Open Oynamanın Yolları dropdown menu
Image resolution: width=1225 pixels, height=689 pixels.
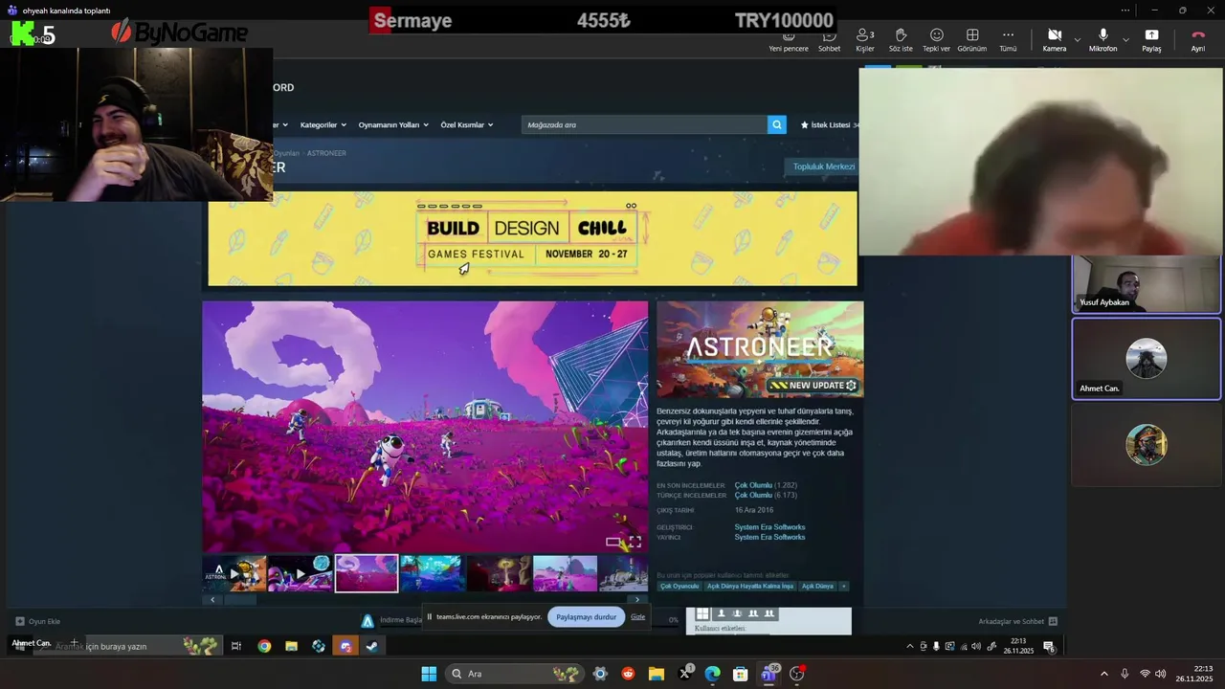click(392, 124)
